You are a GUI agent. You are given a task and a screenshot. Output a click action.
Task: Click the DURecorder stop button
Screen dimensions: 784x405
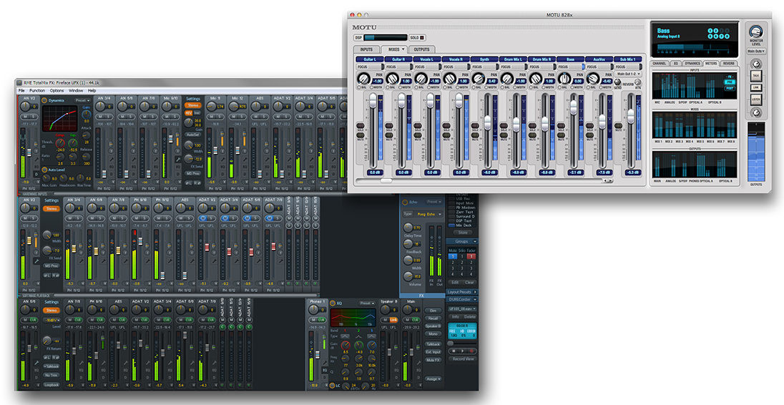pyautogui.click(x=454, y=351)
